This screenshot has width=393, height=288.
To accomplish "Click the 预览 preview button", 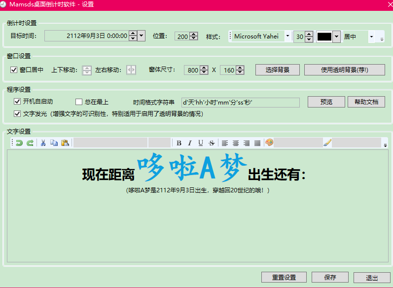I will (x=326, y=102).
